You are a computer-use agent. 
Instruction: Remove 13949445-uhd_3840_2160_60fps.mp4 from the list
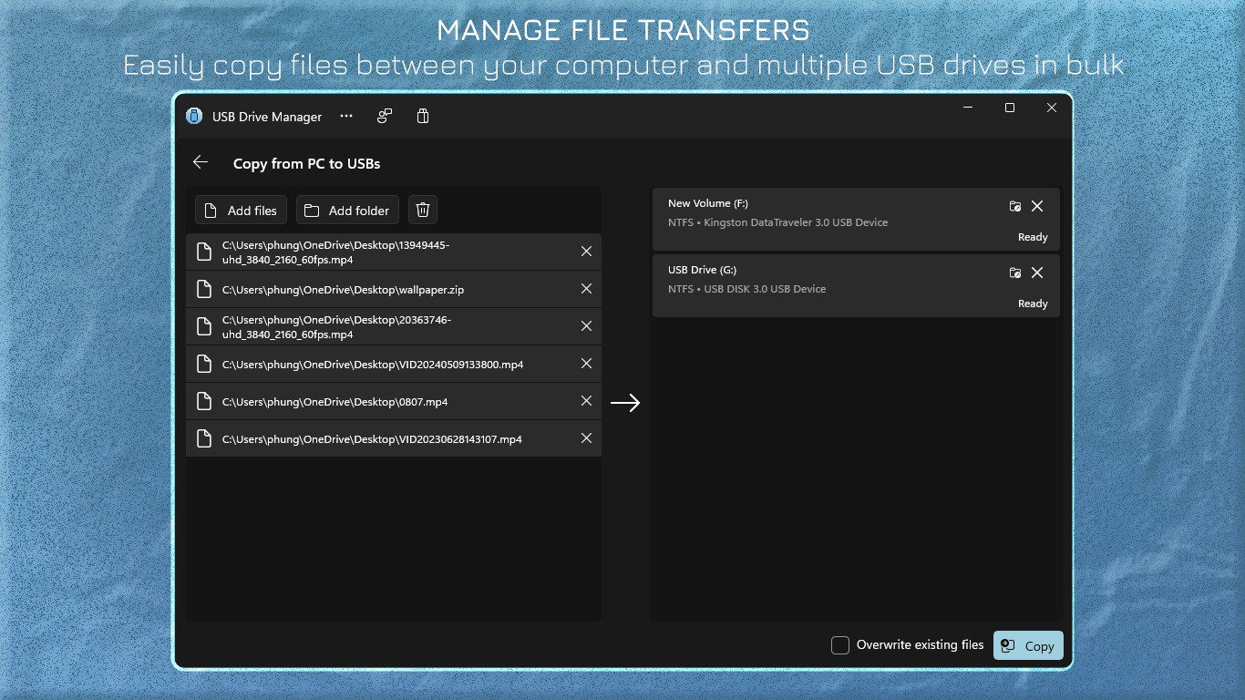tap(587, 252)
